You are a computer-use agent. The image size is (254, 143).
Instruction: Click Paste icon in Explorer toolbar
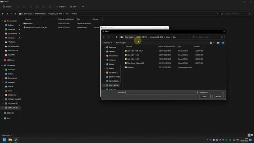[31, 7]
